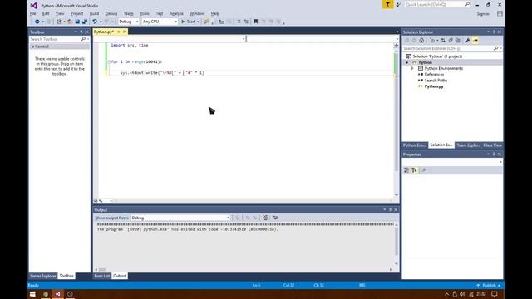The height and width of the screenshot is (299, 532).
Task: Click the Toolbox search magnifier icon
Action: click(83, 39)
